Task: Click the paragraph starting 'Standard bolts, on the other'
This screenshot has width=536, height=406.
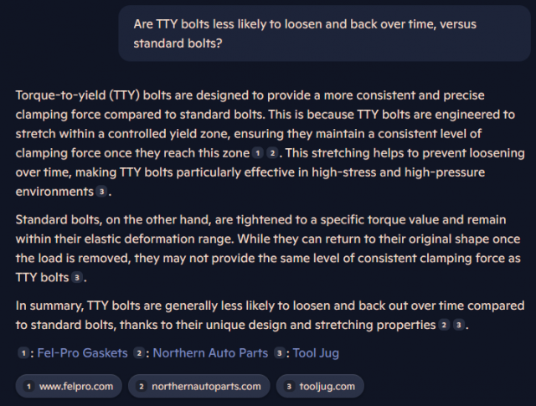Action: [268, 249]
